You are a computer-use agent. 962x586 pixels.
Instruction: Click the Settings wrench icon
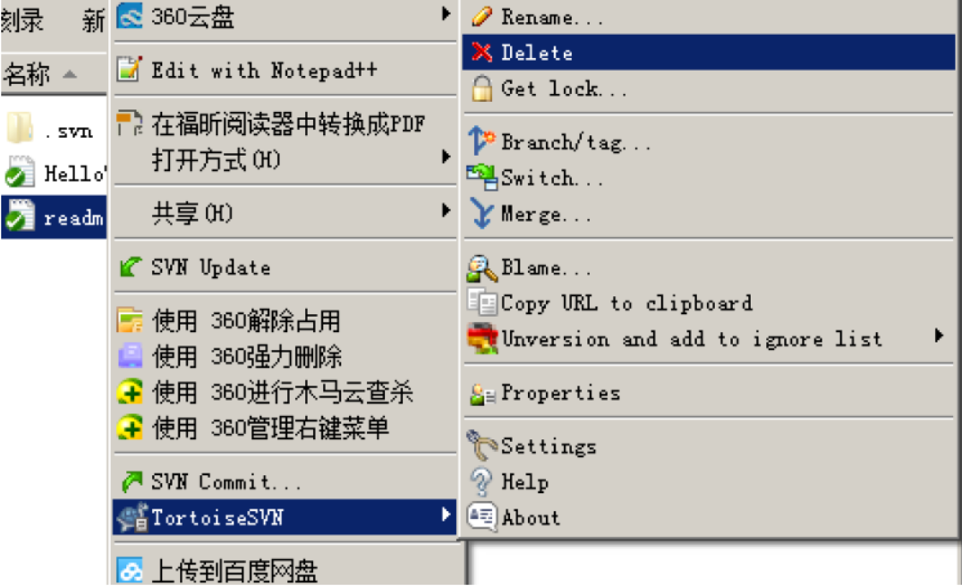click(482, 445)
